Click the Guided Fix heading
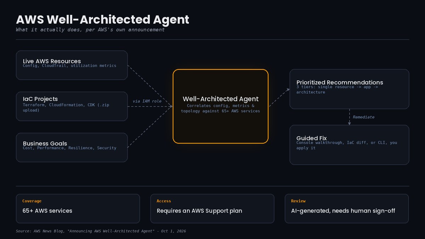This screenshot has height=239, width=425. (x=312, y=138)
